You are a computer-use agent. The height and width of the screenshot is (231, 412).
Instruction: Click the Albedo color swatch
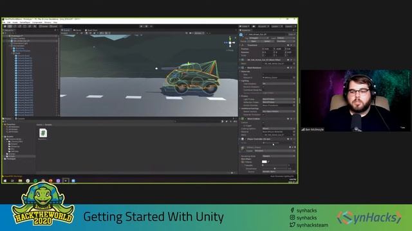(265, 162)
